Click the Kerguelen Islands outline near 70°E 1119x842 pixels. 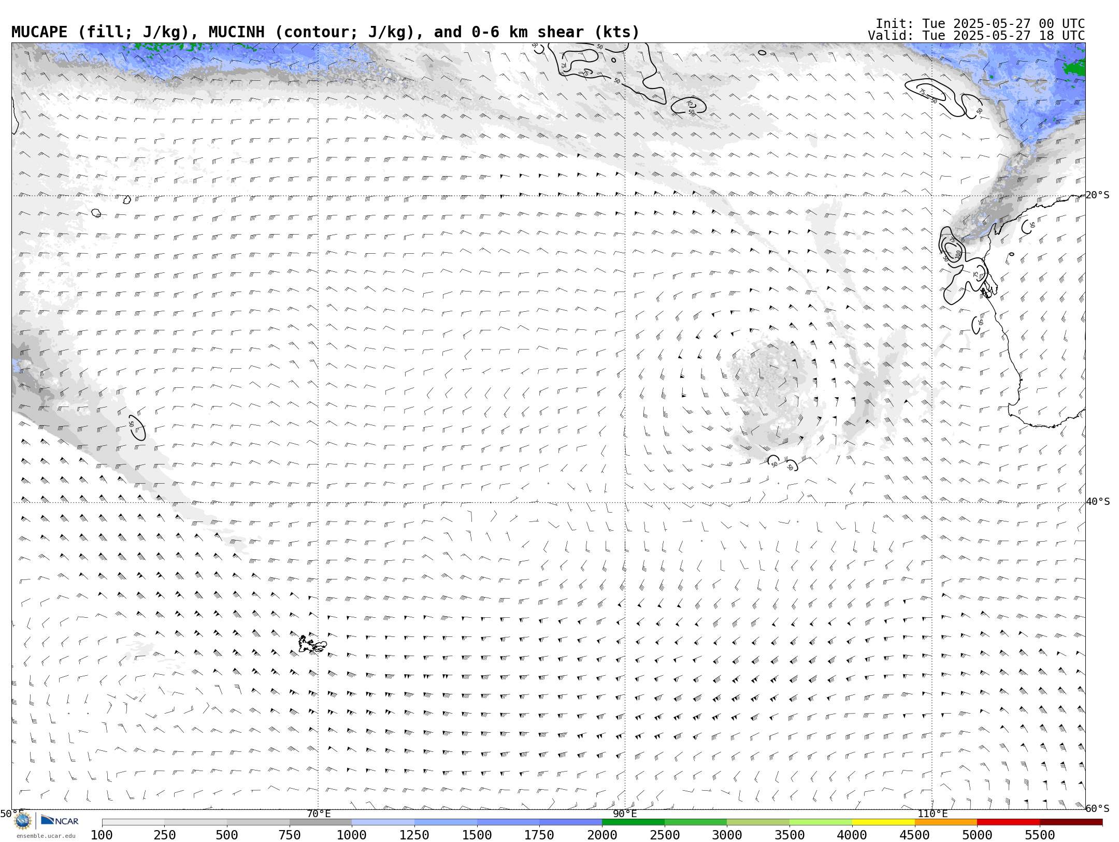[x=312, y=644]
